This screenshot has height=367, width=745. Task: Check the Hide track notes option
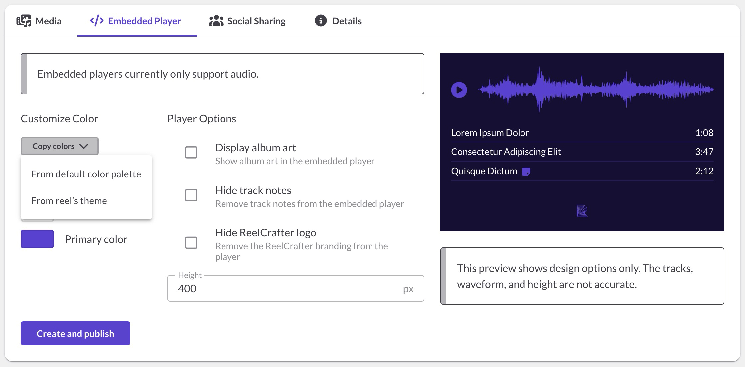coord(191,195)
